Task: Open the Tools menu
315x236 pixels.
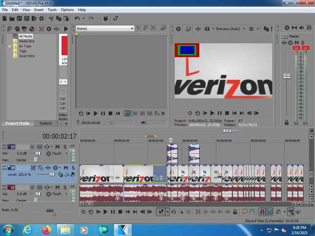Action: click(x=52, y=10)
